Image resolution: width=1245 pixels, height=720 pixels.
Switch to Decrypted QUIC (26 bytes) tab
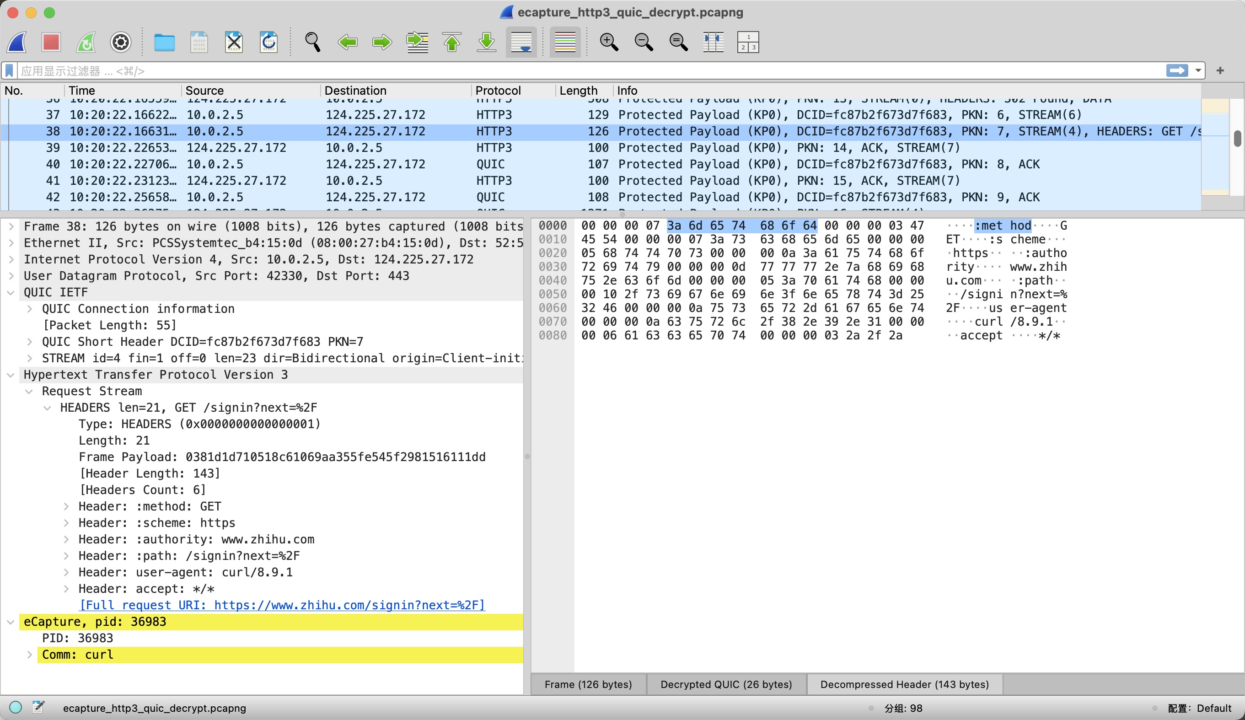(726, 684)
